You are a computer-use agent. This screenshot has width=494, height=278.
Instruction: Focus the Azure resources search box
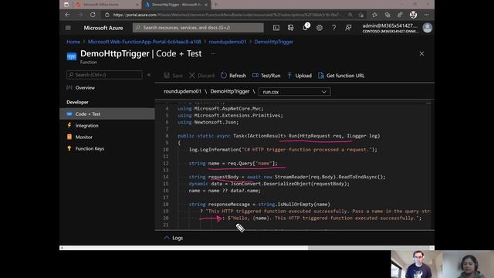[198, 28]
